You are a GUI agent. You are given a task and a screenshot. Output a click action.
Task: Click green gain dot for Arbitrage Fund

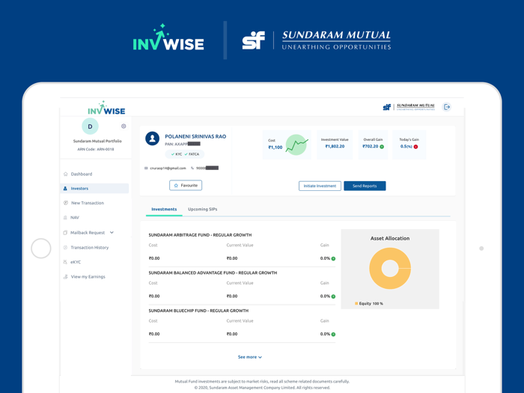(x=333, y=259)
